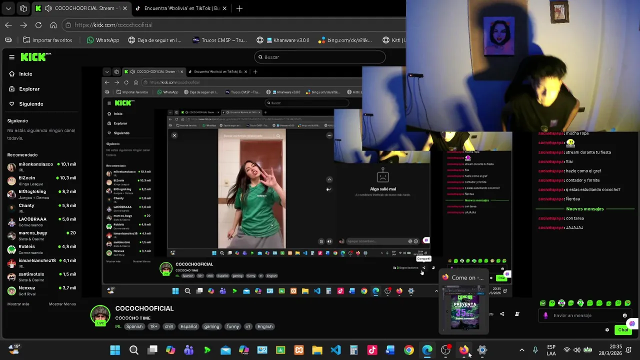
Task: Reload the page with refresh button
Action: (x=38, y=25)
